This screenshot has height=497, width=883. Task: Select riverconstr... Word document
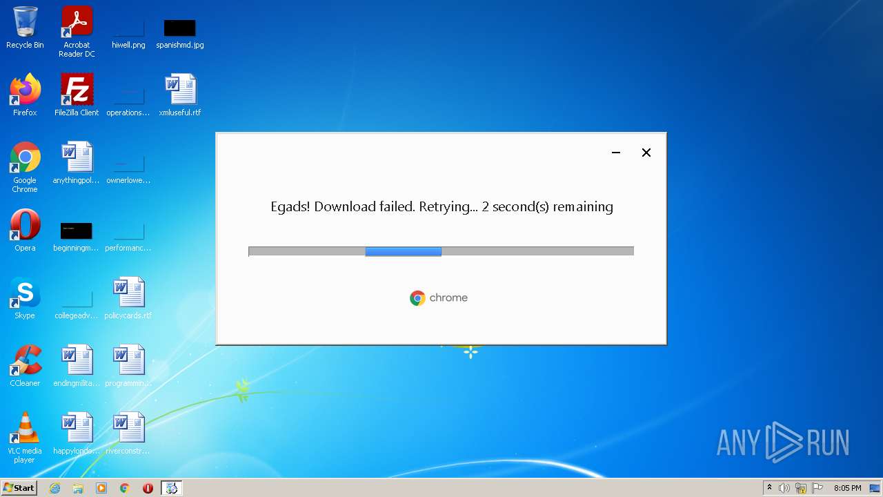coord(128,433)
